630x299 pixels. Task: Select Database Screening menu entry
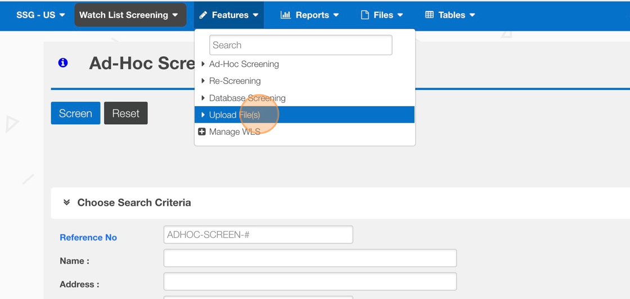click(x=247, y=98)
